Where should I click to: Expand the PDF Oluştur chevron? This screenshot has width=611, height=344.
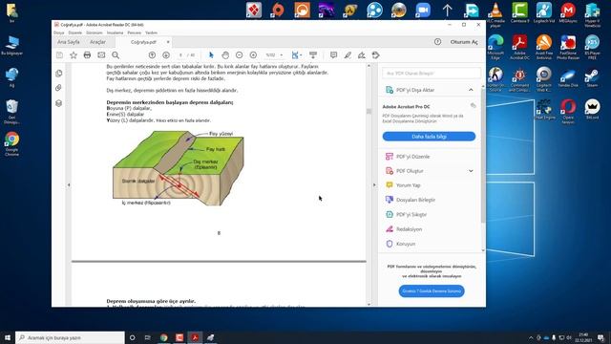tap(471, 171)
